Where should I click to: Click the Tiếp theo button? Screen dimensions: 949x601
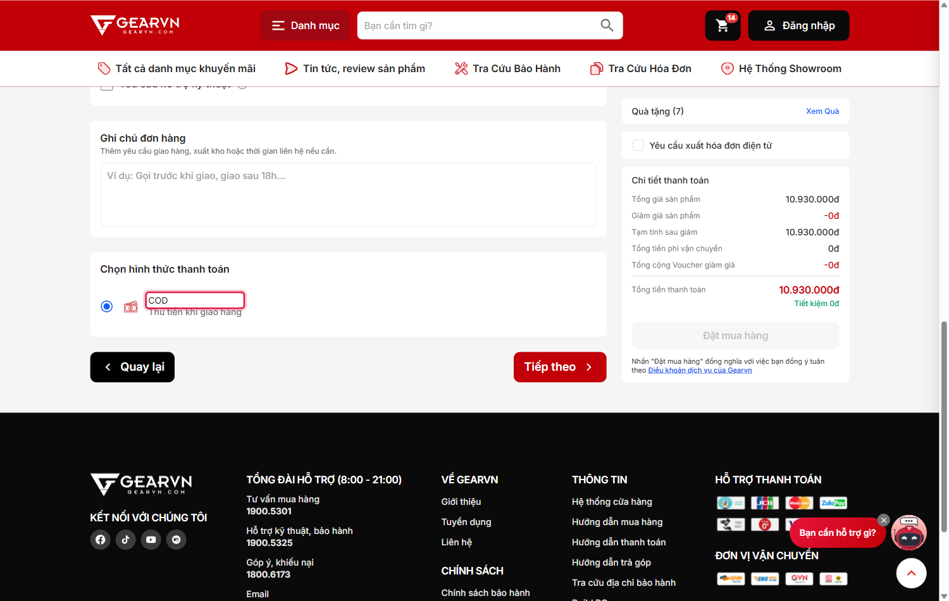tap(560, 367)
